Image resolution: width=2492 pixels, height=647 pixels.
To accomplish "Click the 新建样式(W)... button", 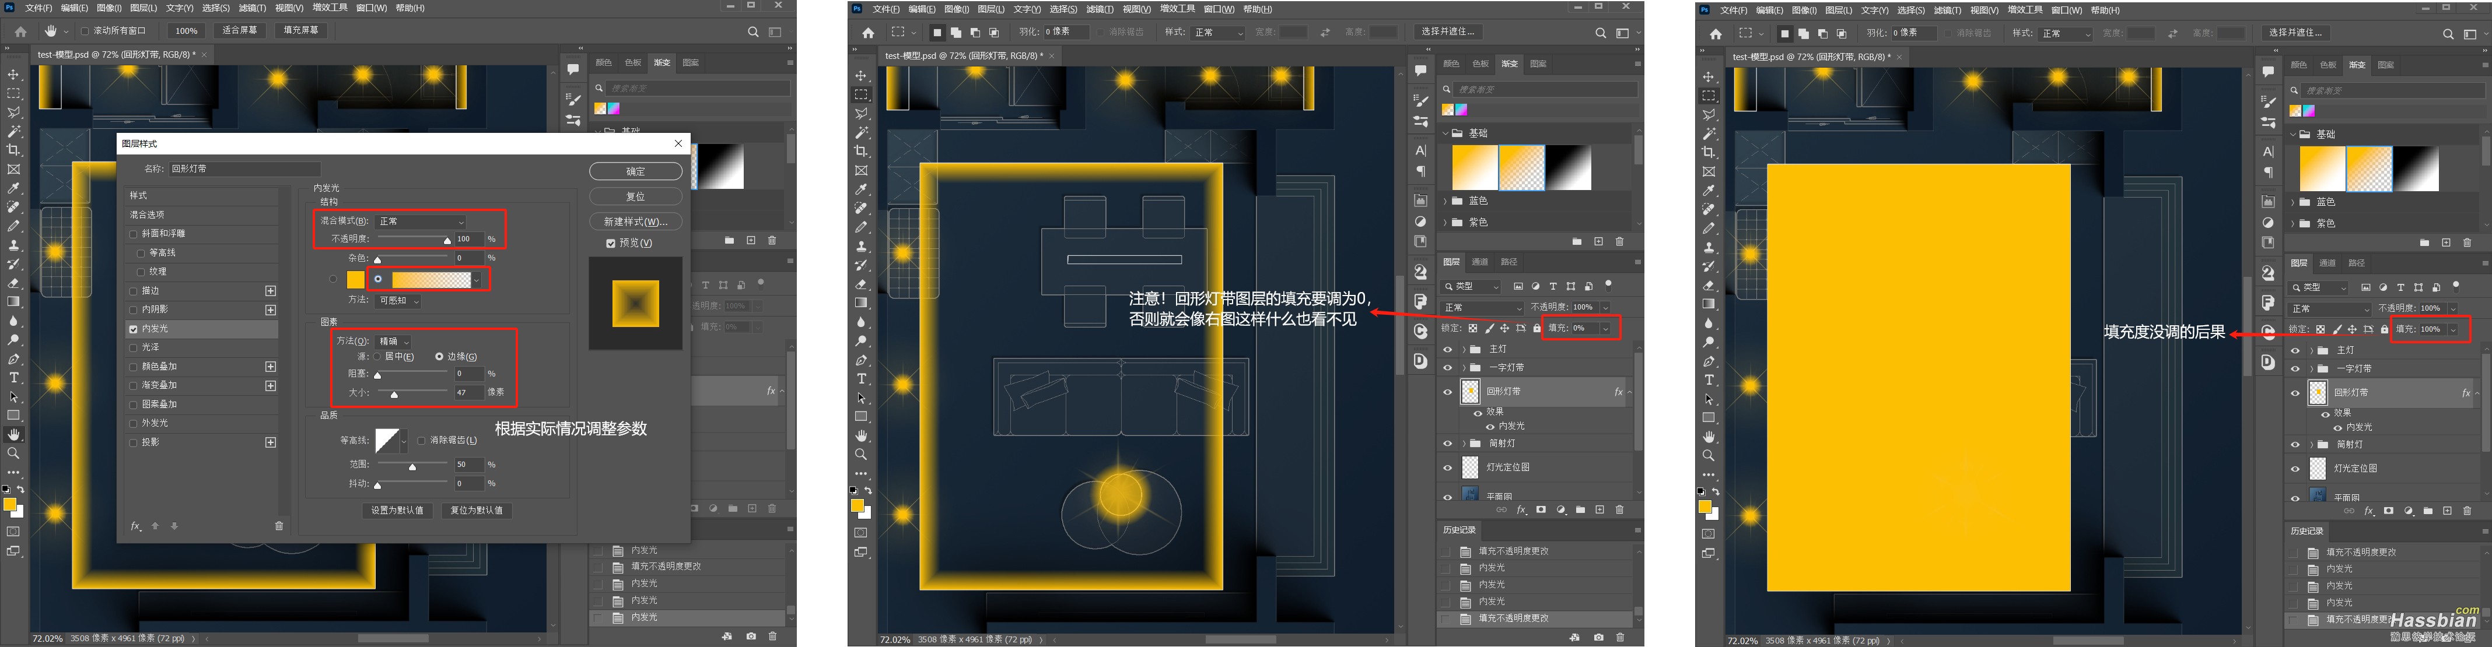I will click(x=636, y=221).
